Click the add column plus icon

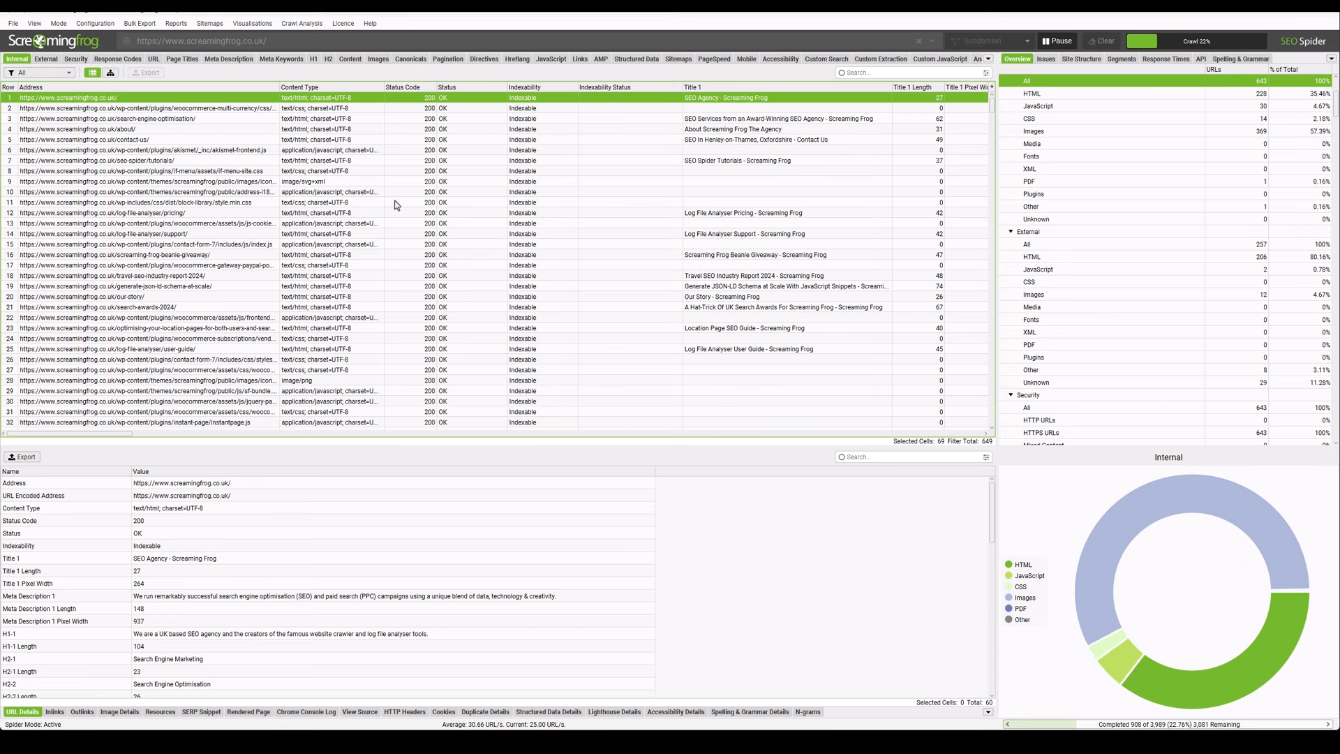991,87
